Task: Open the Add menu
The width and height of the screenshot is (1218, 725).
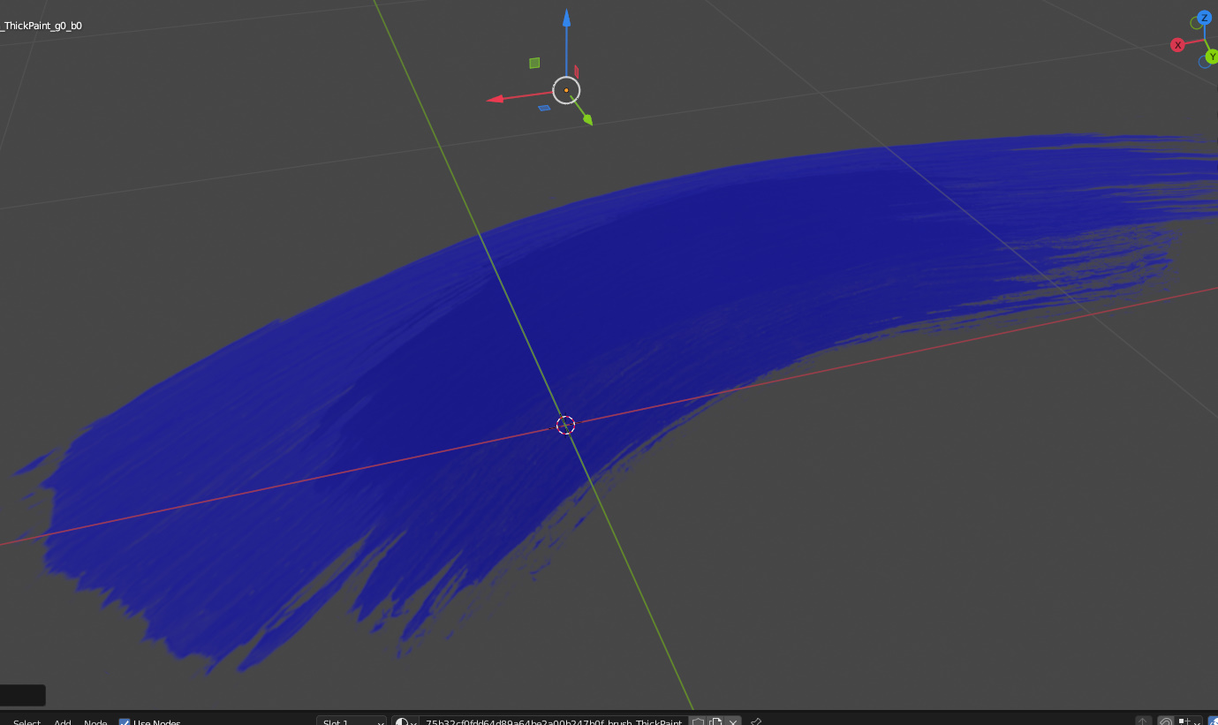Action: 62,721
